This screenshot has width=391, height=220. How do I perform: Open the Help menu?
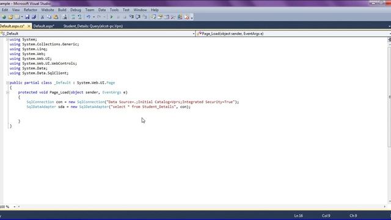[x=155, y=10]
